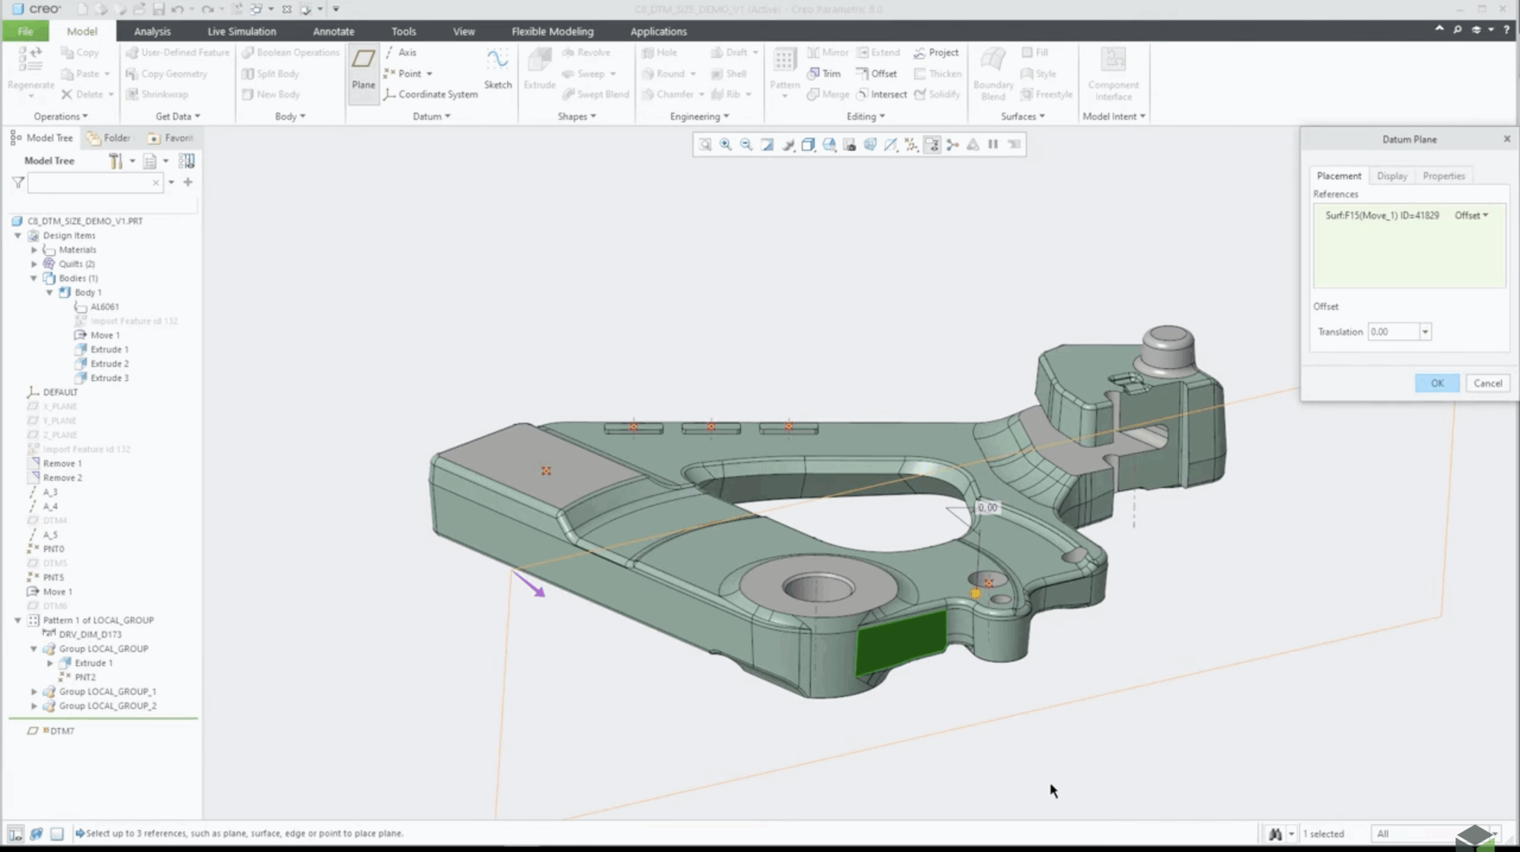This screenshot has height=852, width=1520.
Task: Open the Display tab in Datum Plane
Action: pyautogui.click(x=1392, y=176)
